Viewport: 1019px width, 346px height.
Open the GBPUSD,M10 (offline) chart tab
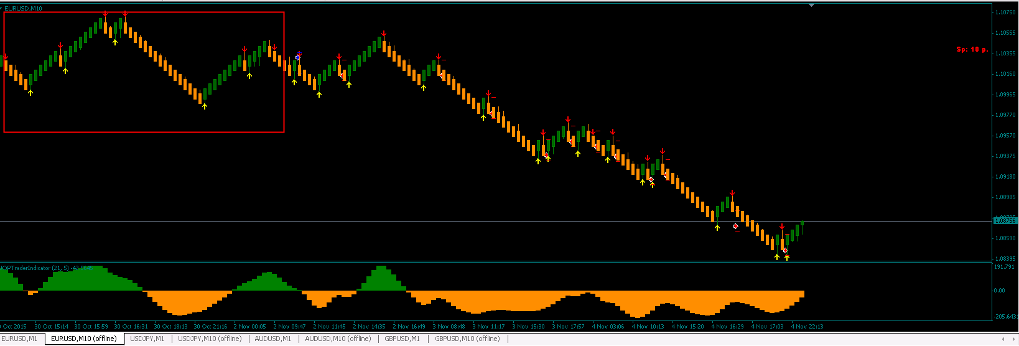click(x=467, y=339)
